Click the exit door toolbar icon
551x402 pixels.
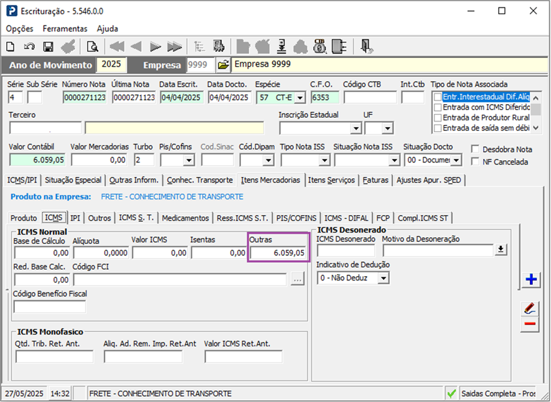pyautogui.click(x=367, y=46)
